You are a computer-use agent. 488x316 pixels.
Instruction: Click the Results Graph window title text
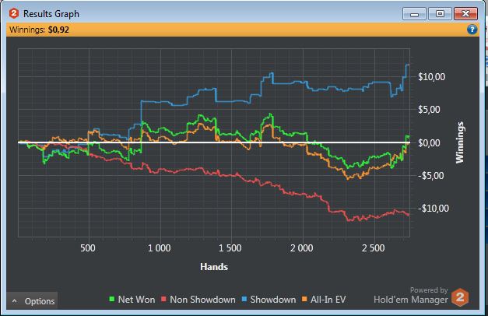(51, 14)
